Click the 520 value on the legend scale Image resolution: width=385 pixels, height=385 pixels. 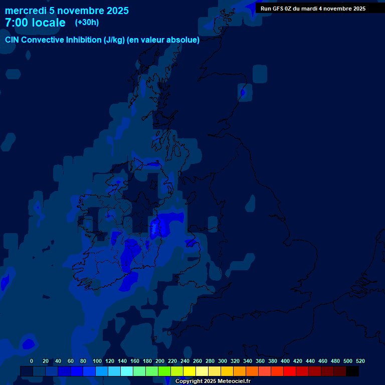(x=360, y=361)
